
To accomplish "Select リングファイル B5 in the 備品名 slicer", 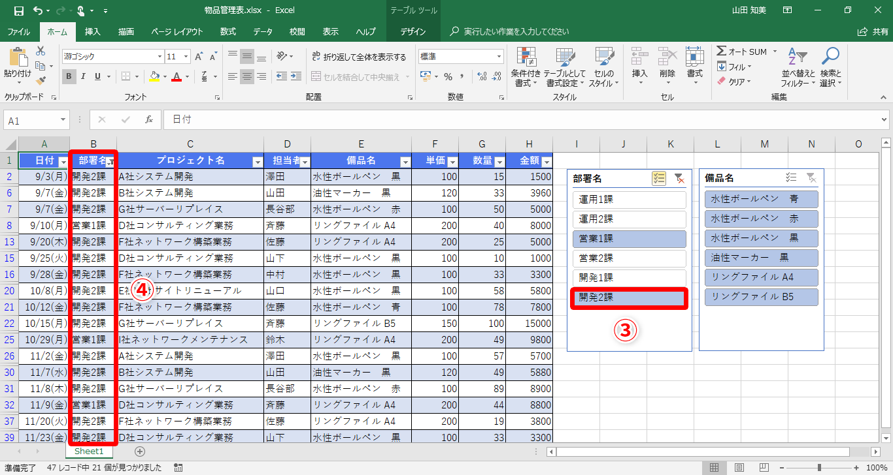I will (x=762, y=297).
